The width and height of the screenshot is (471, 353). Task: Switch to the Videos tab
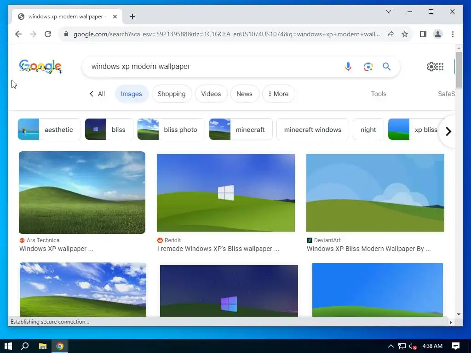tap(211, 94)
